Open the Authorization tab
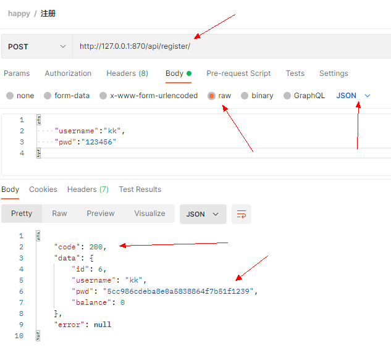The width and height of the screenshot is (391, 353). pyautogui.click(x=68, y=73)
